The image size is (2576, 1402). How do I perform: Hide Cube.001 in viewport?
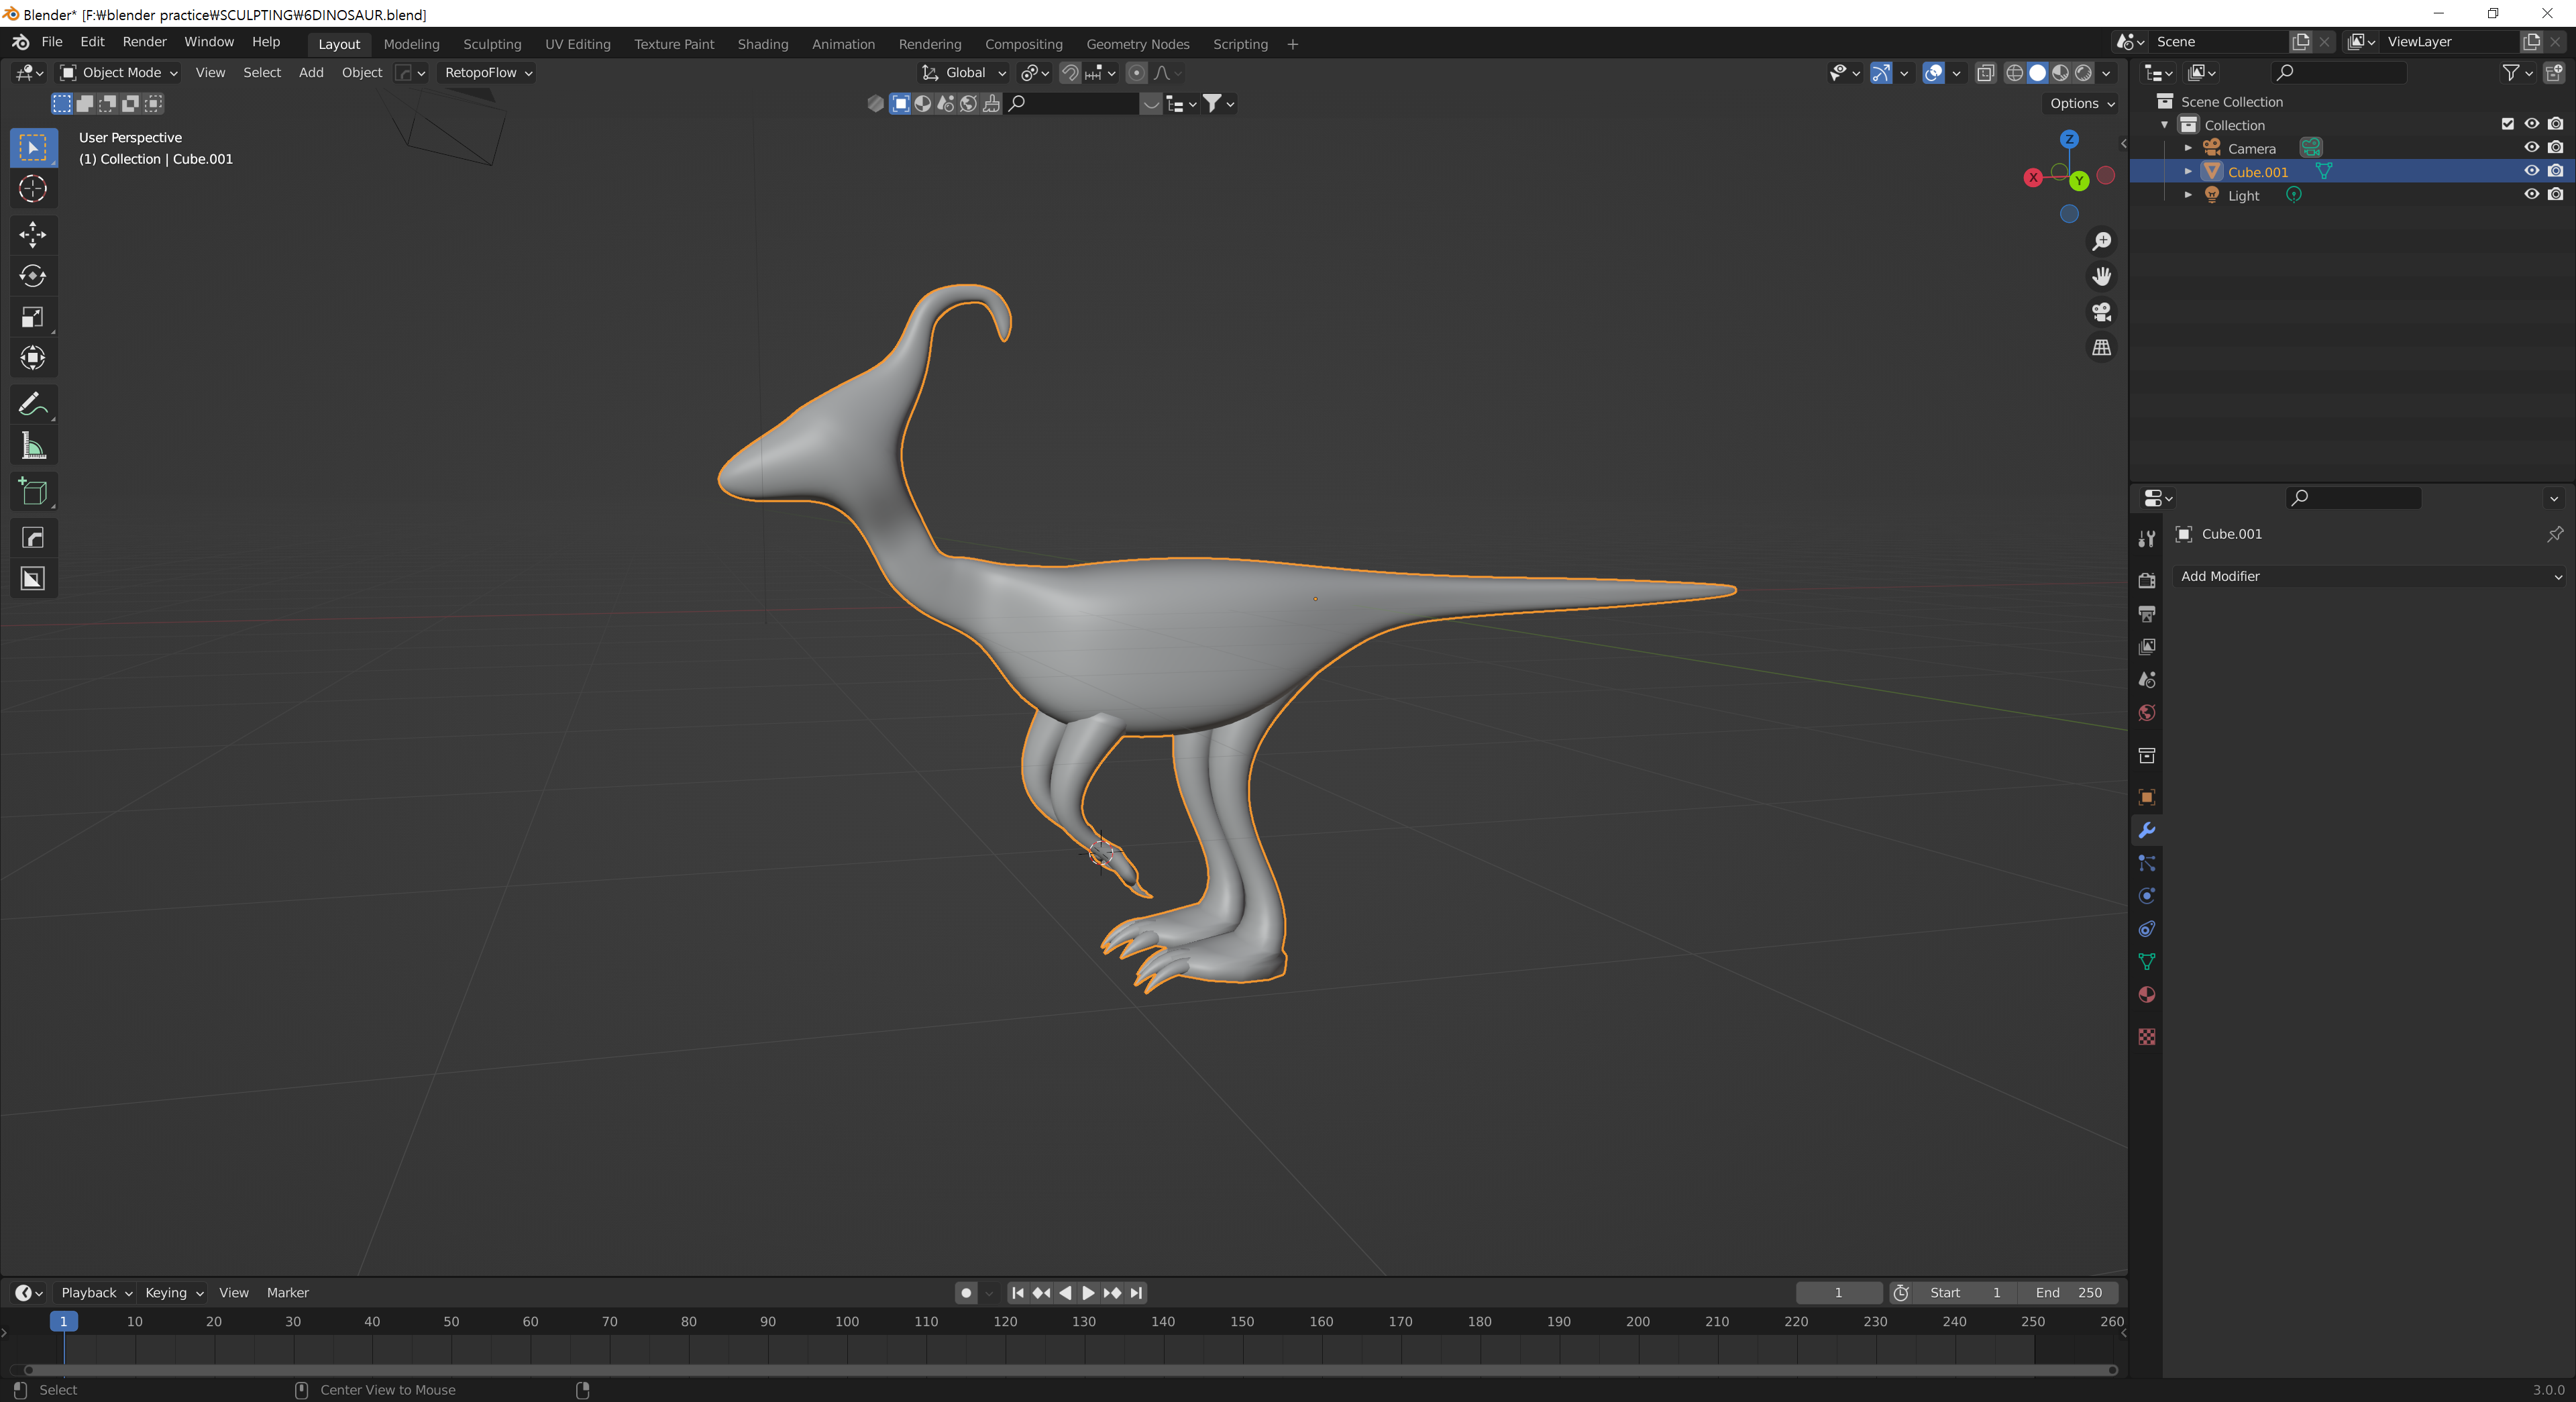[2531, 171]
